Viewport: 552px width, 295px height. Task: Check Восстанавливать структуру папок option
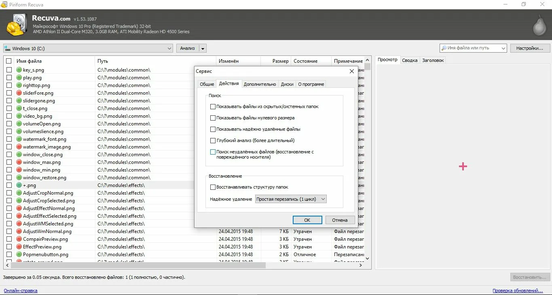(x=213, y=187)
